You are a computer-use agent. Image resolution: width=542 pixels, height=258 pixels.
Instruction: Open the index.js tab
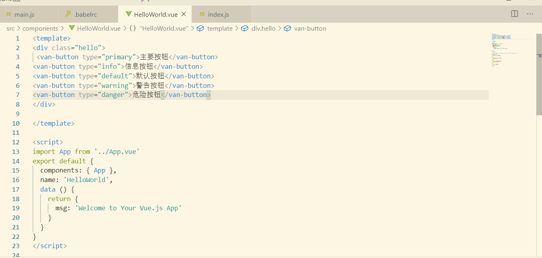click(x=221, y=14)
